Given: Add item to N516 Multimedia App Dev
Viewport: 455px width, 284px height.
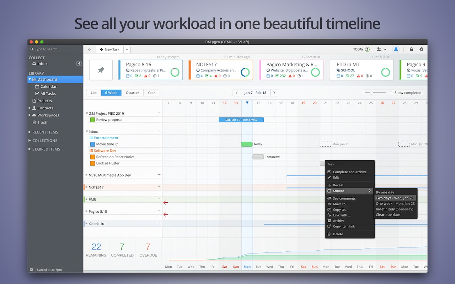Looking at the screenshot, I should [159, 175].
